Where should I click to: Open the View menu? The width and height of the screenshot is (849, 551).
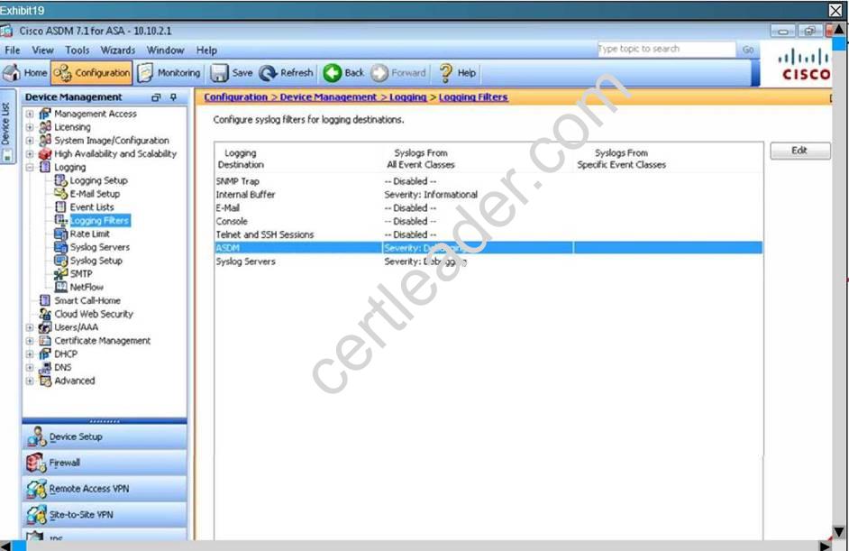pyautogui.click(x=42, y=50)
